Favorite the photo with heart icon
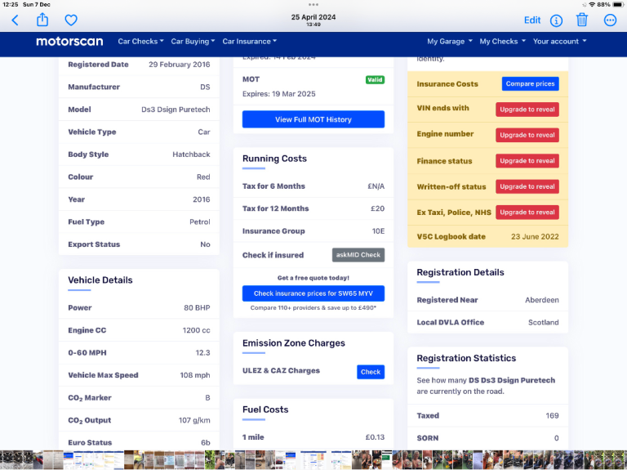The height and width of the screenshot is (470, 627). (71, 20)
